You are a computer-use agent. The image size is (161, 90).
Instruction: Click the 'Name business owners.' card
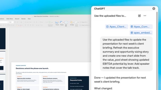tap(53, 80)
